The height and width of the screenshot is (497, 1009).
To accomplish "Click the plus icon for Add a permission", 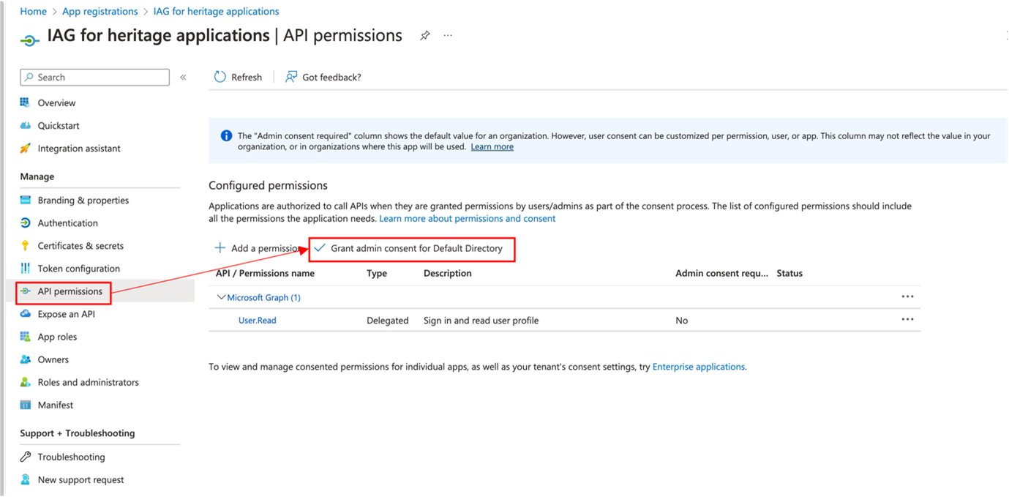I will (220, 248).
